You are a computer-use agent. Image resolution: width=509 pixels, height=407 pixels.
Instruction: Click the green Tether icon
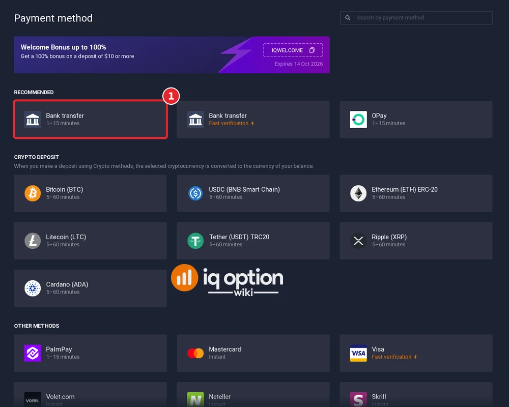(195, 241)
